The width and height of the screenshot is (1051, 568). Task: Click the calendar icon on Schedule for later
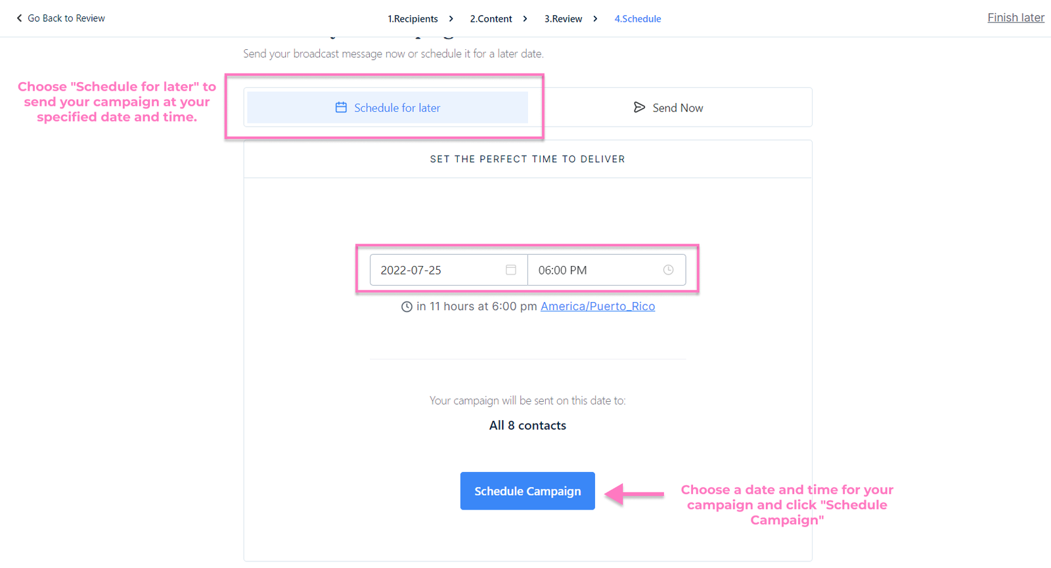[x=341, y=108]
